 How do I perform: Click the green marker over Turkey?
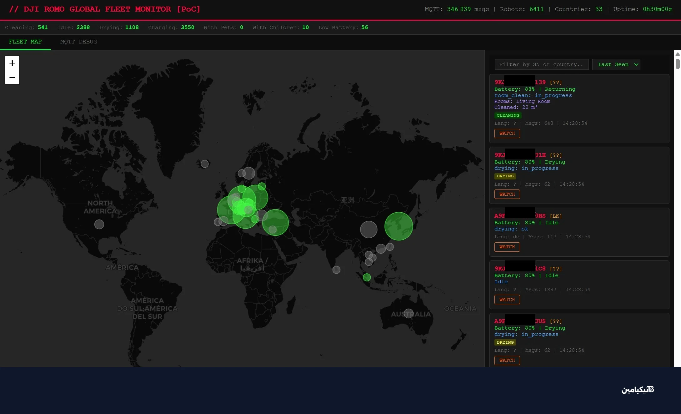(275, 222)
